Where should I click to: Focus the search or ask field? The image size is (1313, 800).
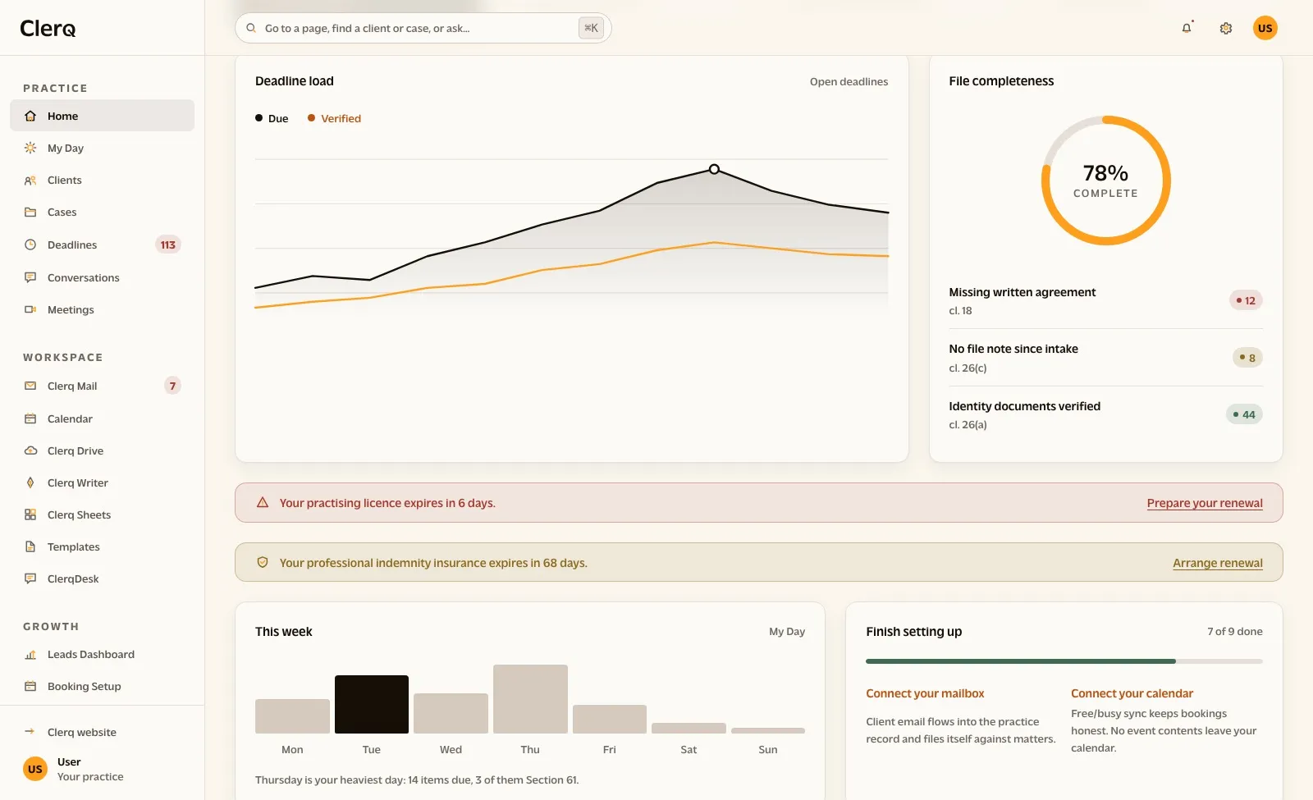423,28
